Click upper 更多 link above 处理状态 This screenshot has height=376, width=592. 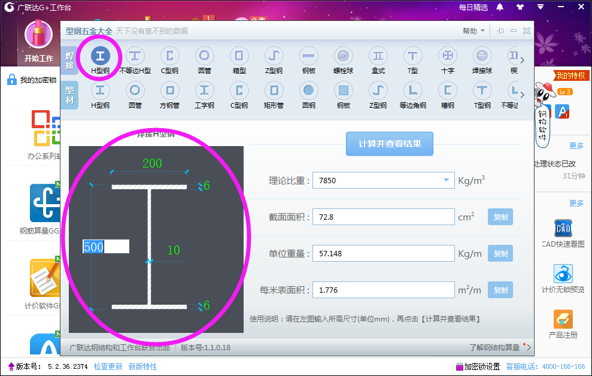(576, 145)
